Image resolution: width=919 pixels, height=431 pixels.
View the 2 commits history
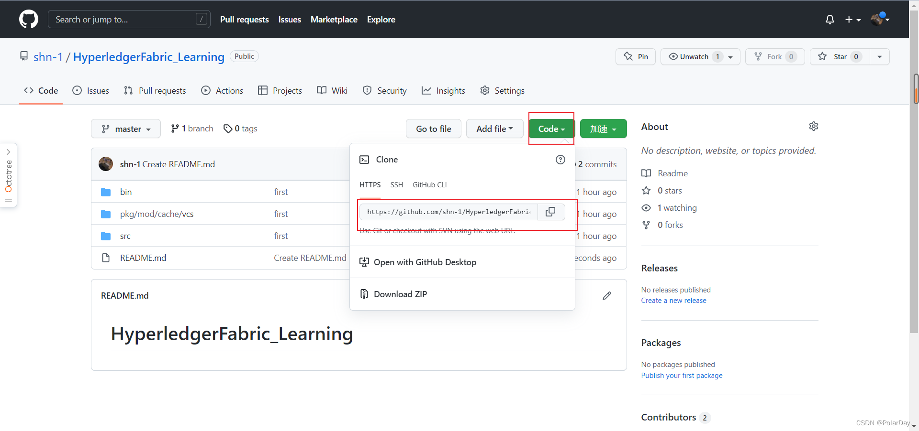coord(597,164)
